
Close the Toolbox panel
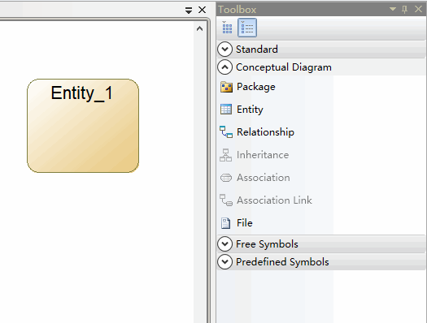click(418, 9)
